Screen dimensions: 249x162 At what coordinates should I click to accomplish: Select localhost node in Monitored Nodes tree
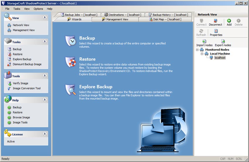point(220,58)
